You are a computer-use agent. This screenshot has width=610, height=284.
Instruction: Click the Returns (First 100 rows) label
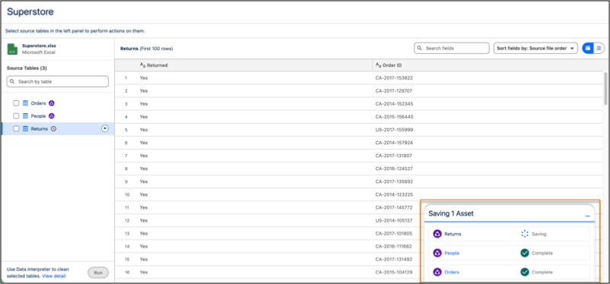click(146, 49)
